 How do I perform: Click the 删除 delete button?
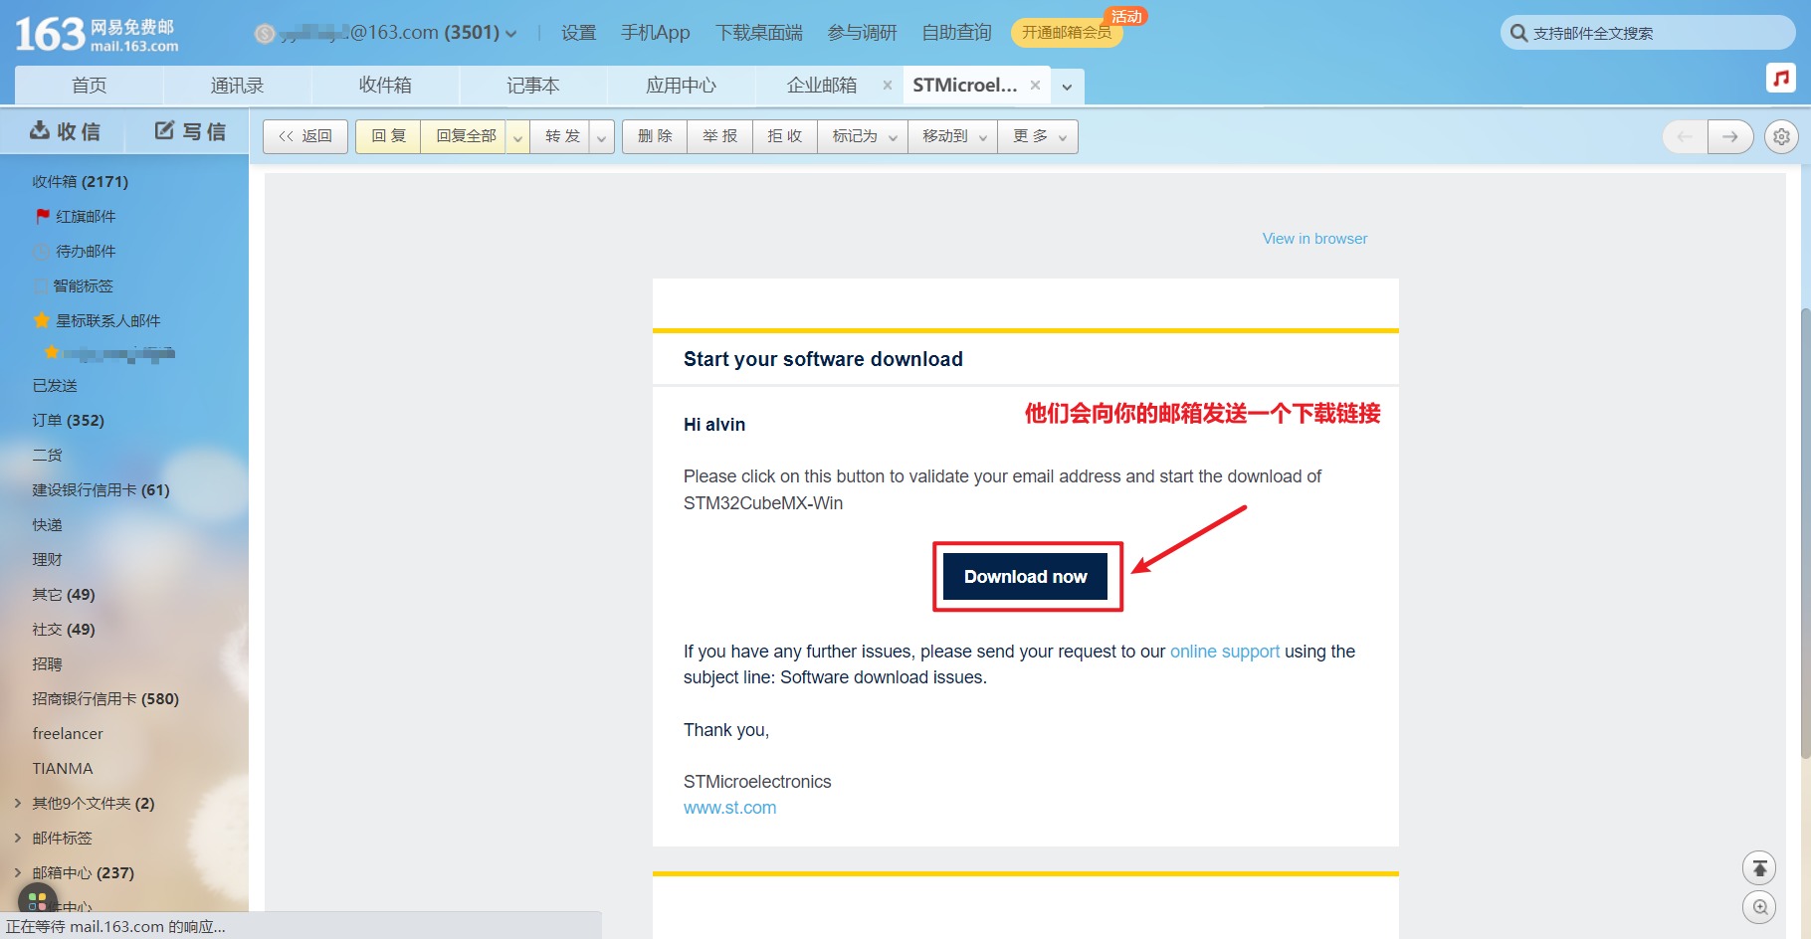(655, 136)
